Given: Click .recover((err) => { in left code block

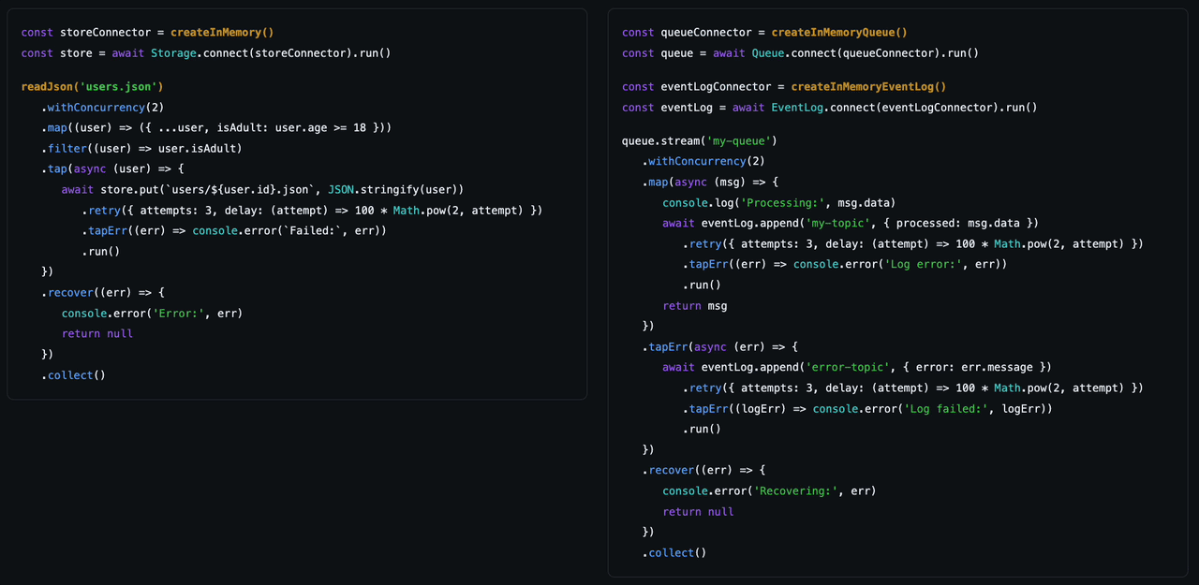Looking at the screenshot, I should click(x=102, y=293).
